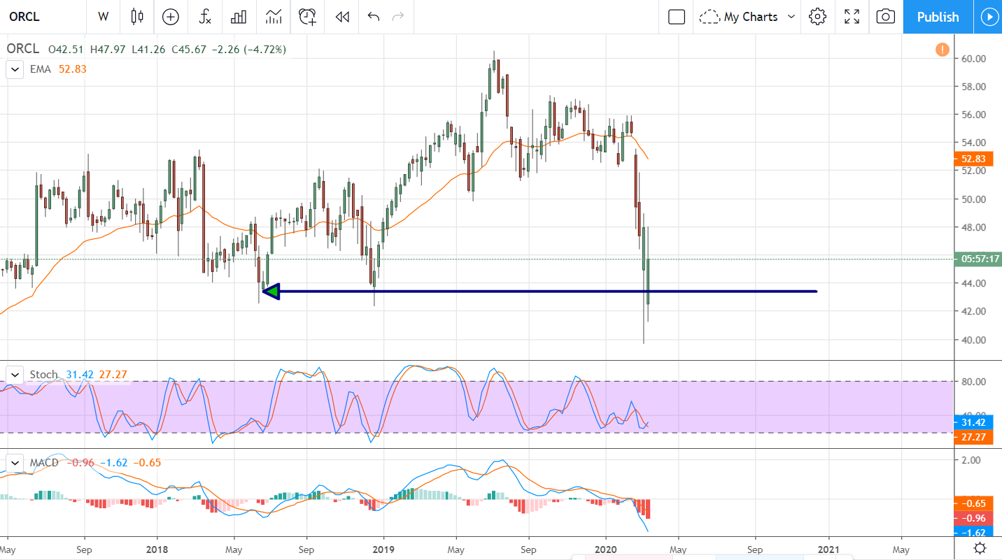Open the financials bar chart icon
Image resolution: width=1002 pixels, height=560 pixels.
coord(239,17)
